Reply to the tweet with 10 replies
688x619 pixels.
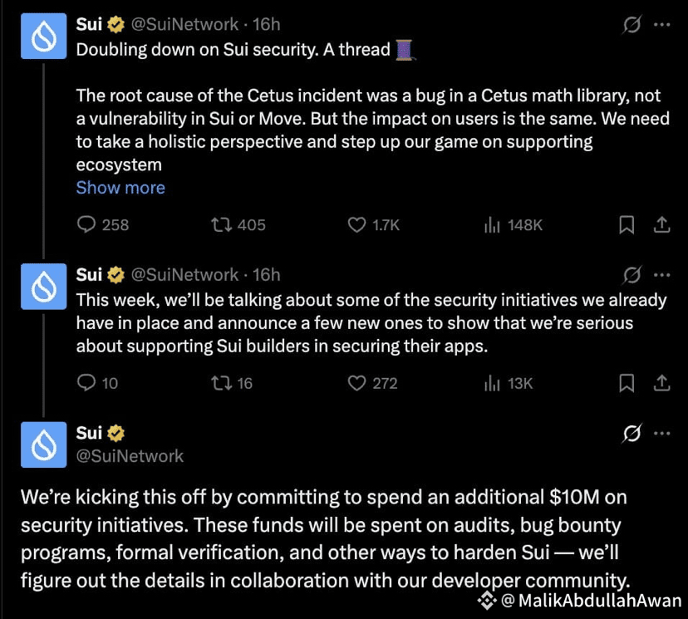click(x=87, y=383)
